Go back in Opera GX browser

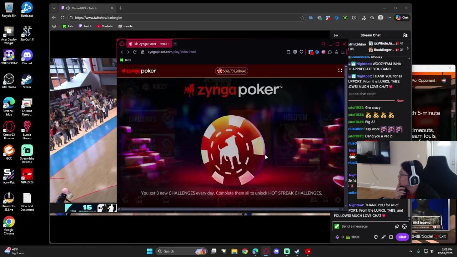pyautogui.click(x=122, y=52)
